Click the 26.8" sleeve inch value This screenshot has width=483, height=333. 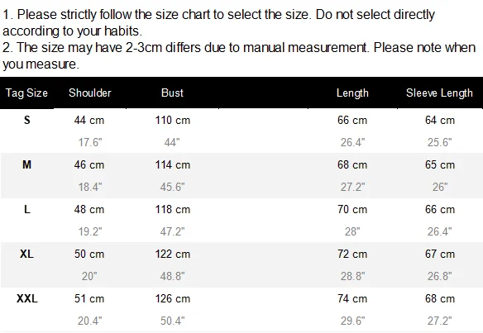click(439, 276)
